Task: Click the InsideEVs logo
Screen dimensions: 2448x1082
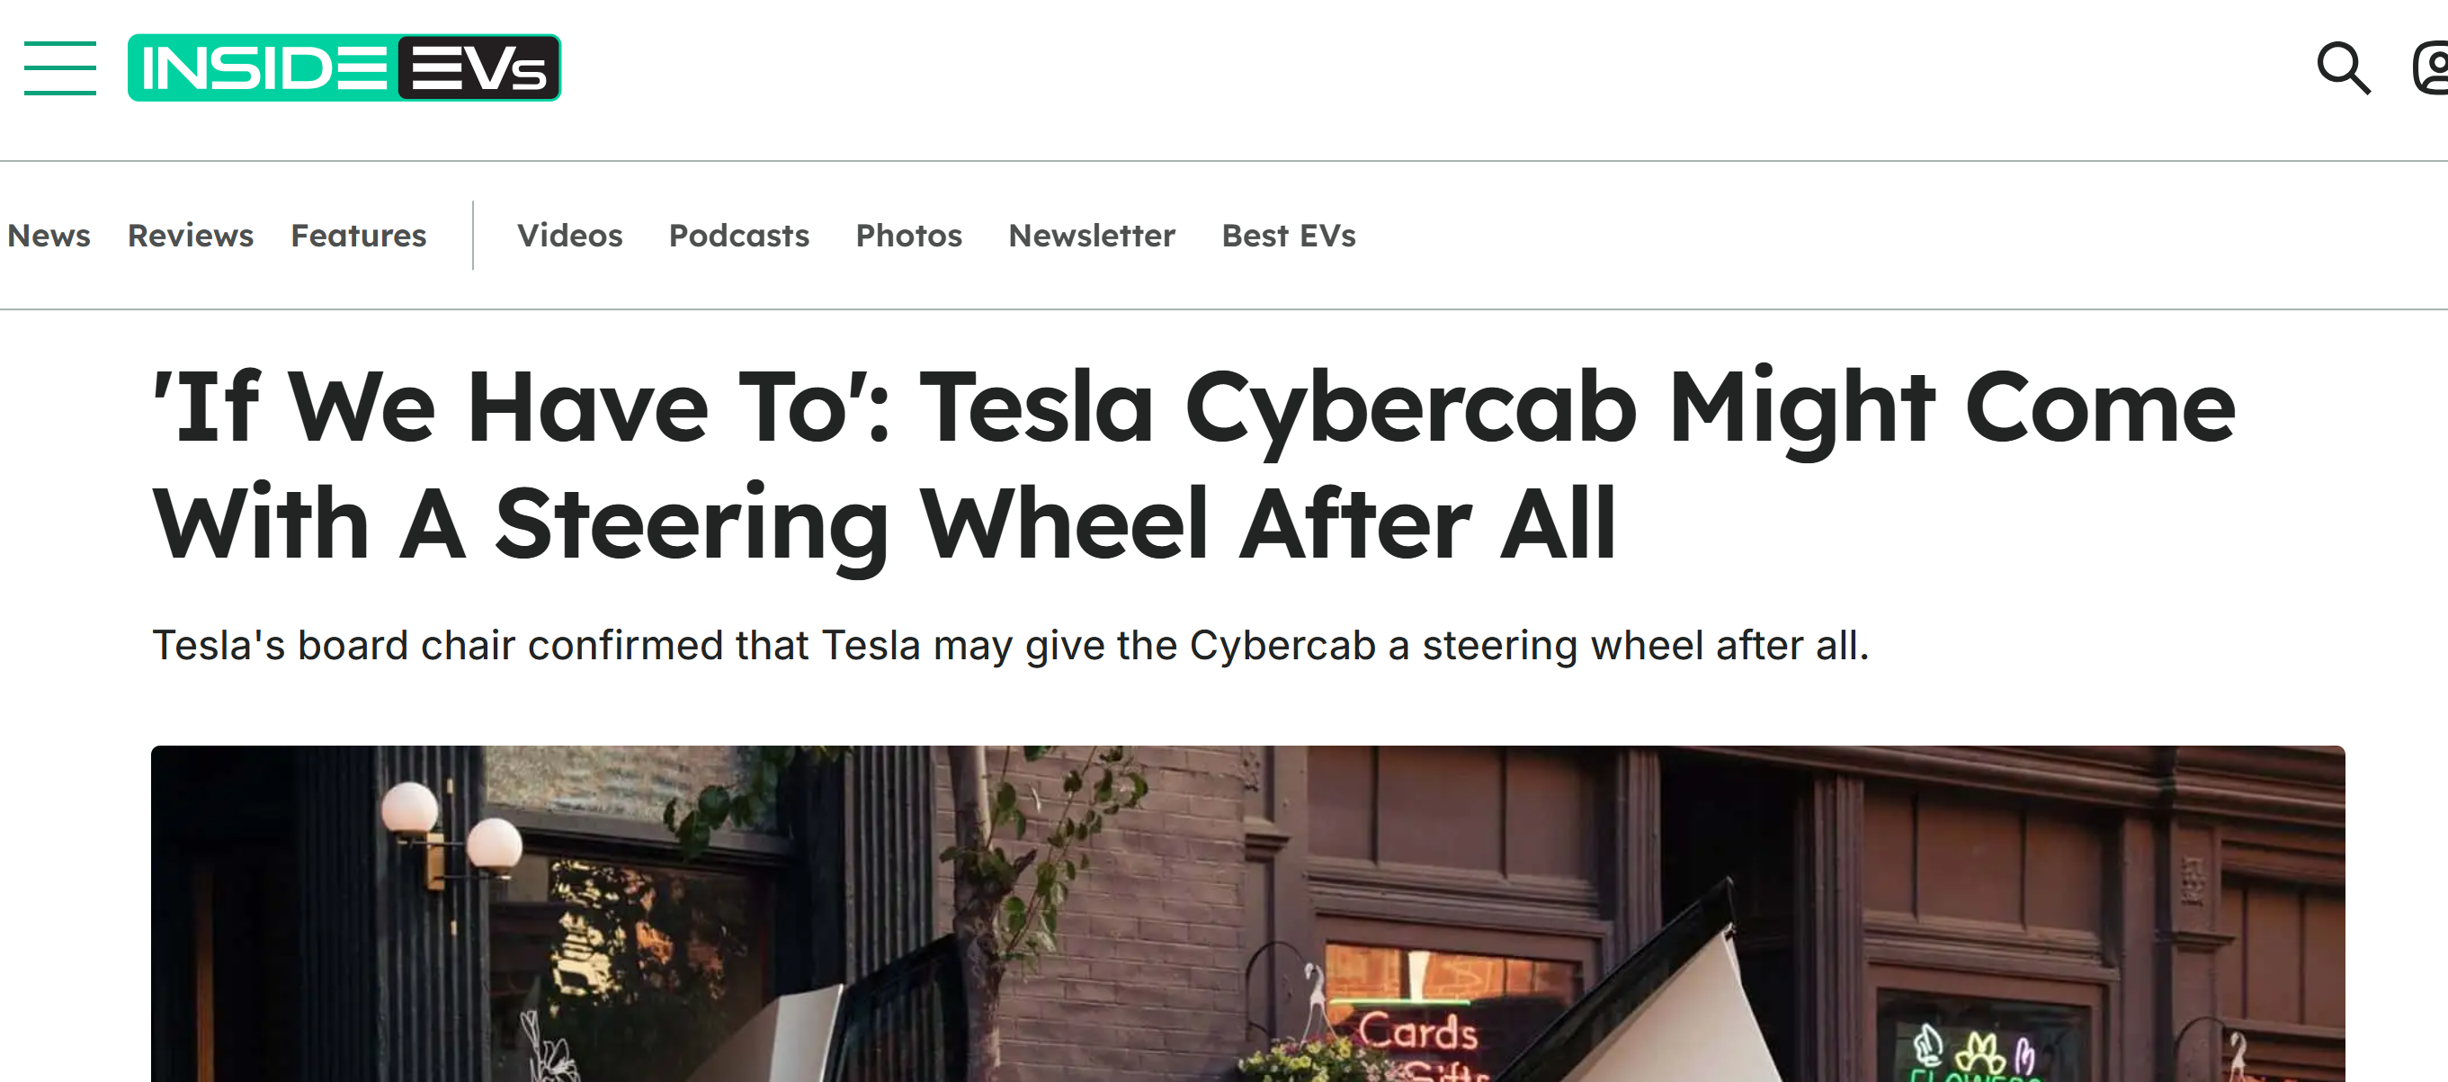Action: click(344, 68)
